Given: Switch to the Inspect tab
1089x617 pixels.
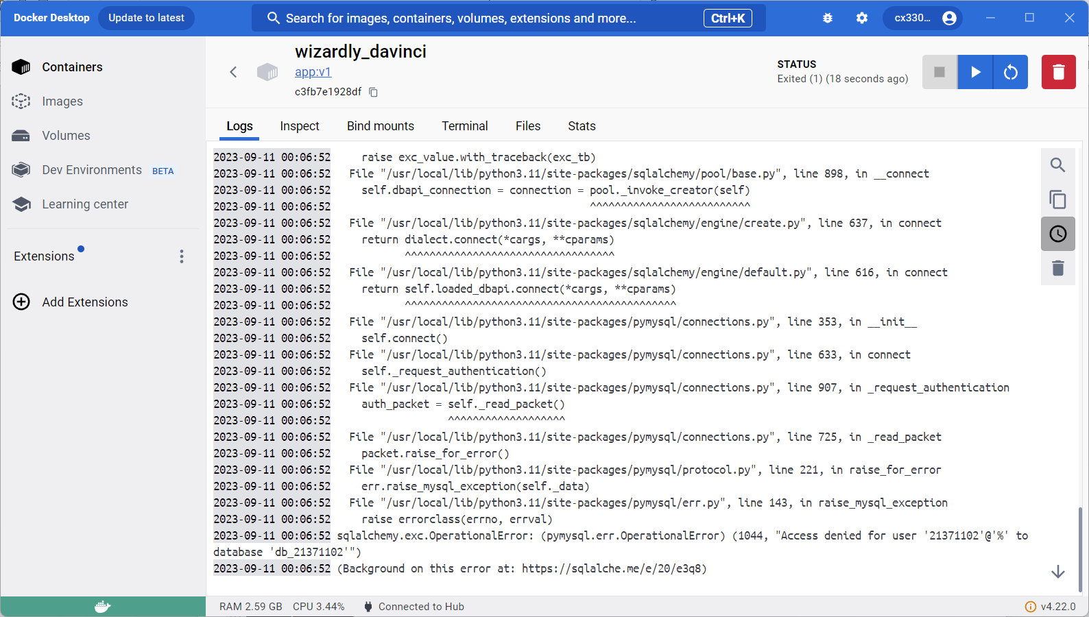Looking at the screenshot, I should coord(300,126).
